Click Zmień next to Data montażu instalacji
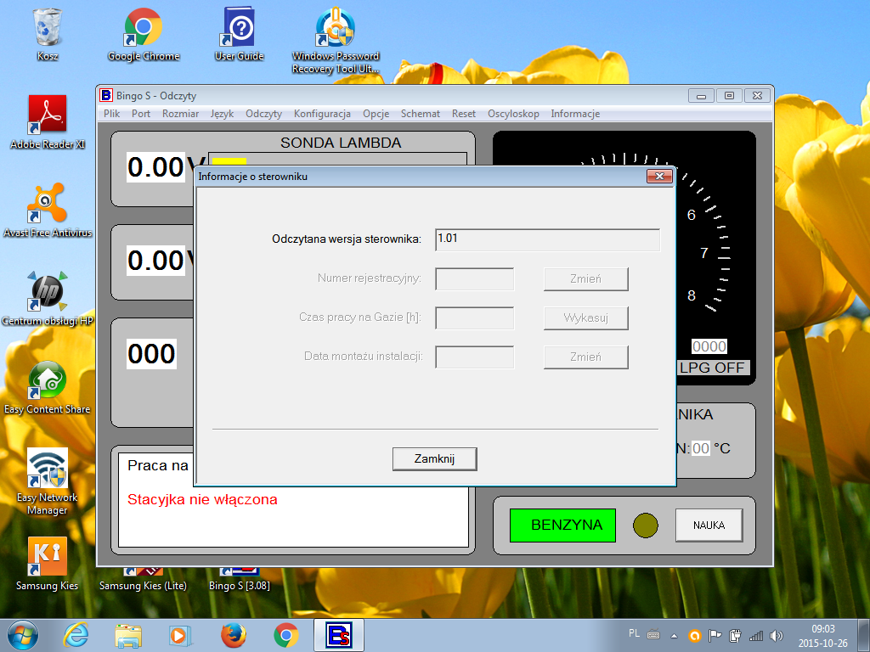Viewport: 870px width, 652px height. pyautogui.click(x=586, y=357)
